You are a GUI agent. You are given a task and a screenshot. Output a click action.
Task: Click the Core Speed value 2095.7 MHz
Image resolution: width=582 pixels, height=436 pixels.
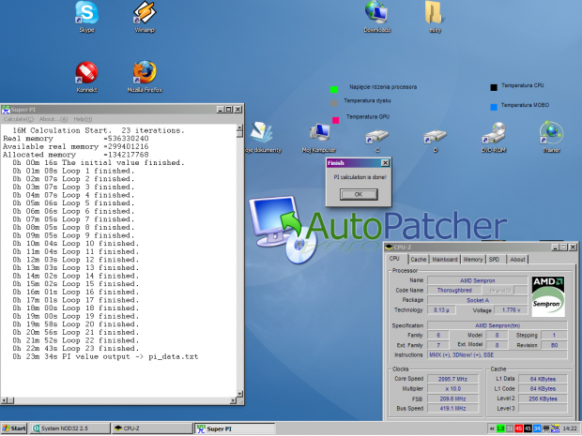click(452, 379)
